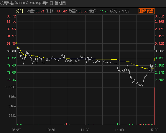
Task: Click the 10:30 time axis marker
Action: (51, 130)
